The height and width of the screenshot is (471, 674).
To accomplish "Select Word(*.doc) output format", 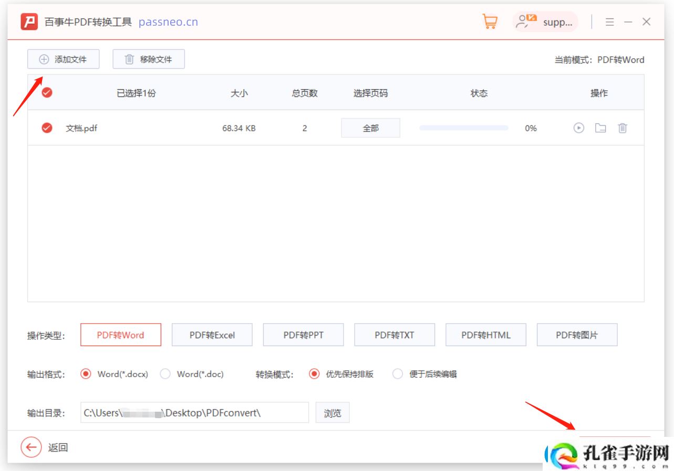I will pos(165,374).
